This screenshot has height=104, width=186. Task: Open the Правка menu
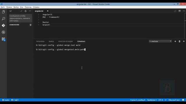click(x=9, y=7)
